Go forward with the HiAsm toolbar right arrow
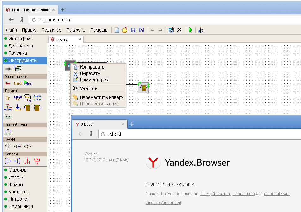The width and height of the screenshot is (301, 212). click(x=160, y=30)
